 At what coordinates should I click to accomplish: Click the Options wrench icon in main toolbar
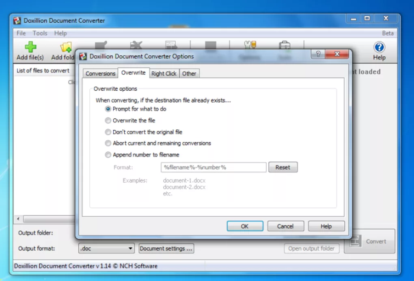pyautogui.click(x=250, y=45)
